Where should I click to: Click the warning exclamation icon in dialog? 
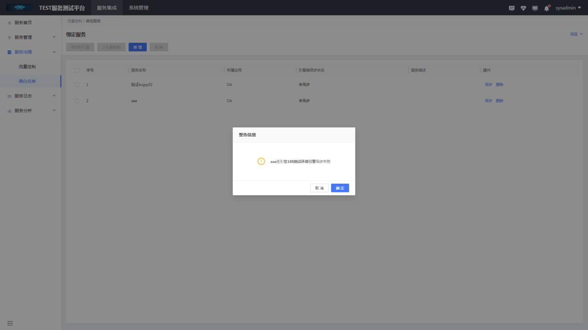(x=261, y=161)
